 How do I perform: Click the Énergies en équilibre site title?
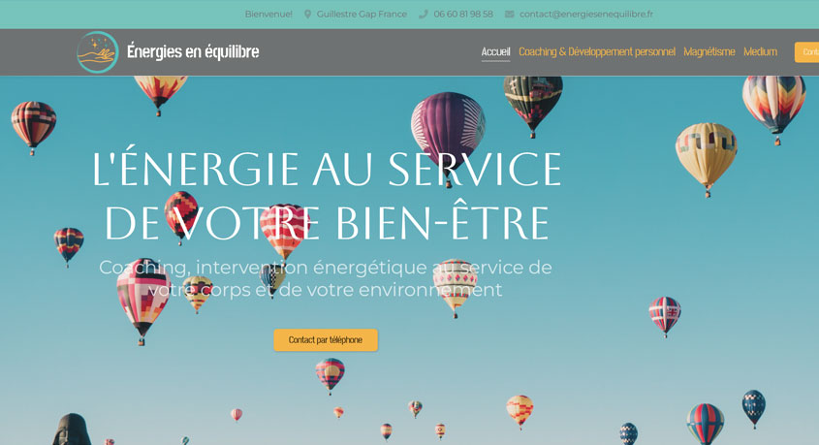(193, 51)
